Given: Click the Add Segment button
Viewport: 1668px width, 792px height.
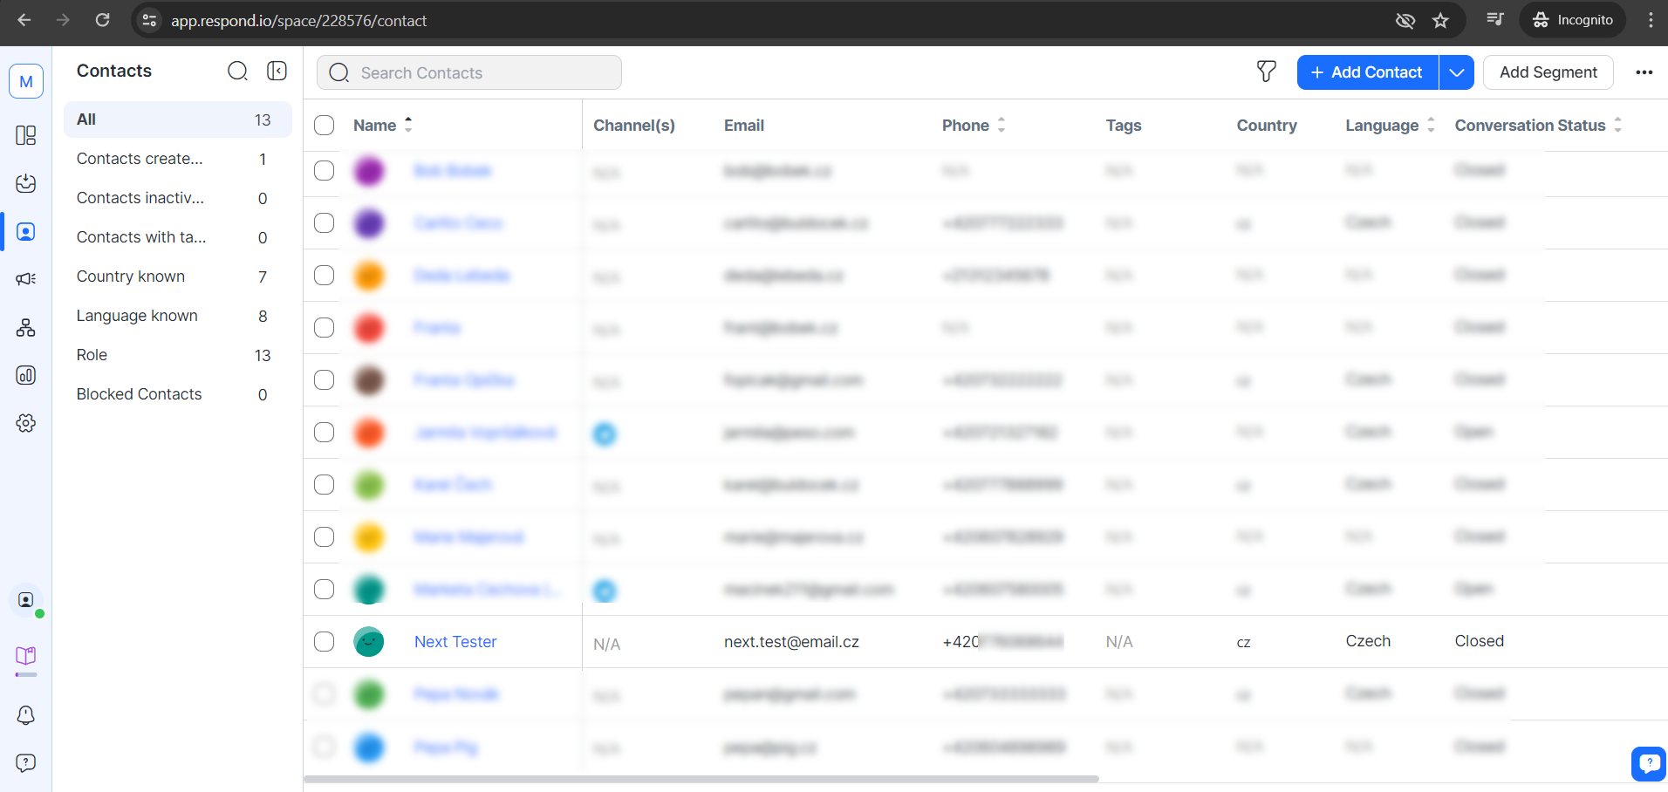Looking at the screenshot, I should pyautogui.click(x=1548, y=72).
